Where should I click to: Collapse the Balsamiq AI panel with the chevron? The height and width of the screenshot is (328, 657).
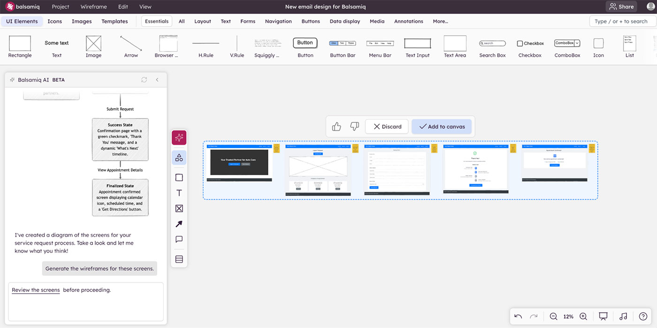pyautogui.click(x=157, y=80)
